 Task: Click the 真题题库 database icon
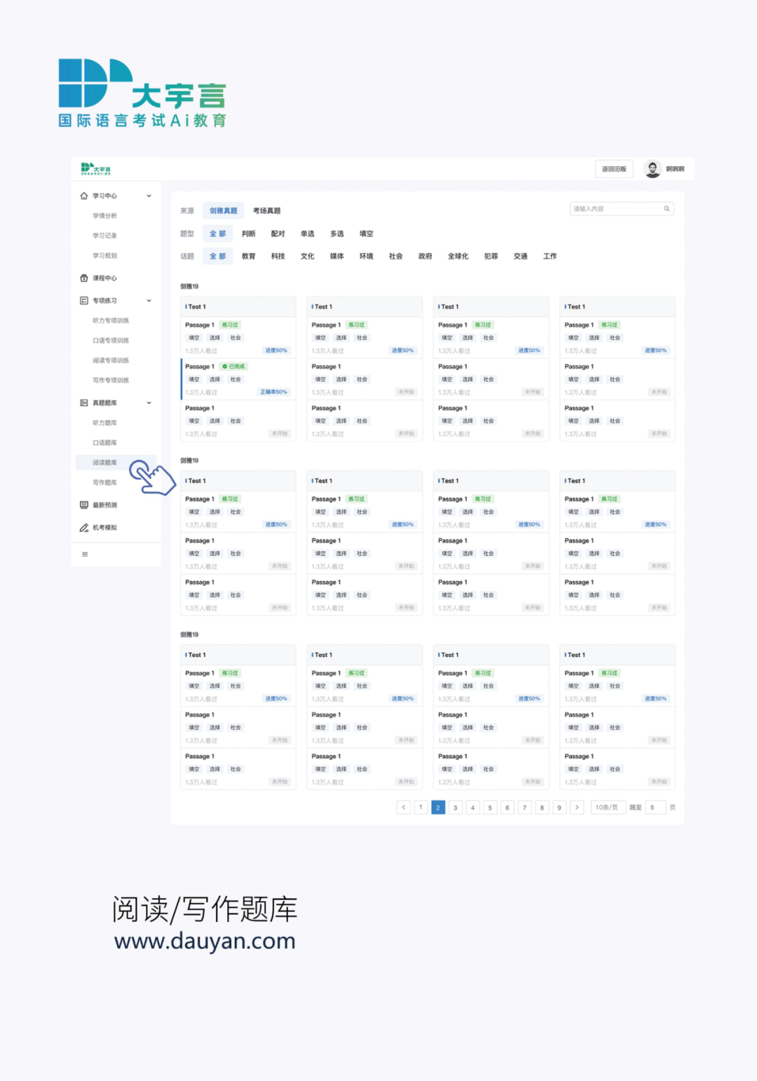(84, 403)
